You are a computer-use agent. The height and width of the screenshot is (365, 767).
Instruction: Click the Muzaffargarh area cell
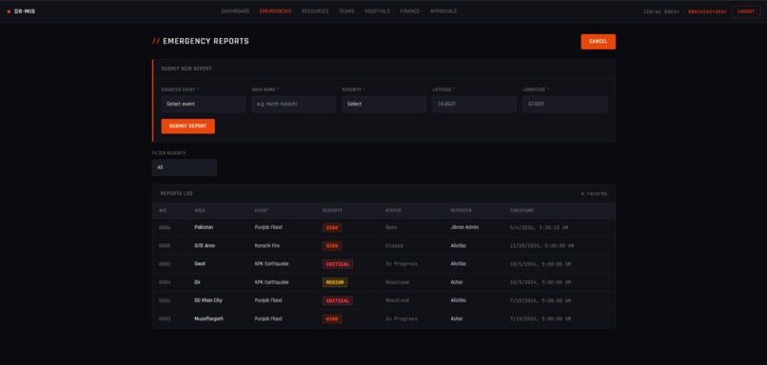pyautogui.click(x=208, y=319)
